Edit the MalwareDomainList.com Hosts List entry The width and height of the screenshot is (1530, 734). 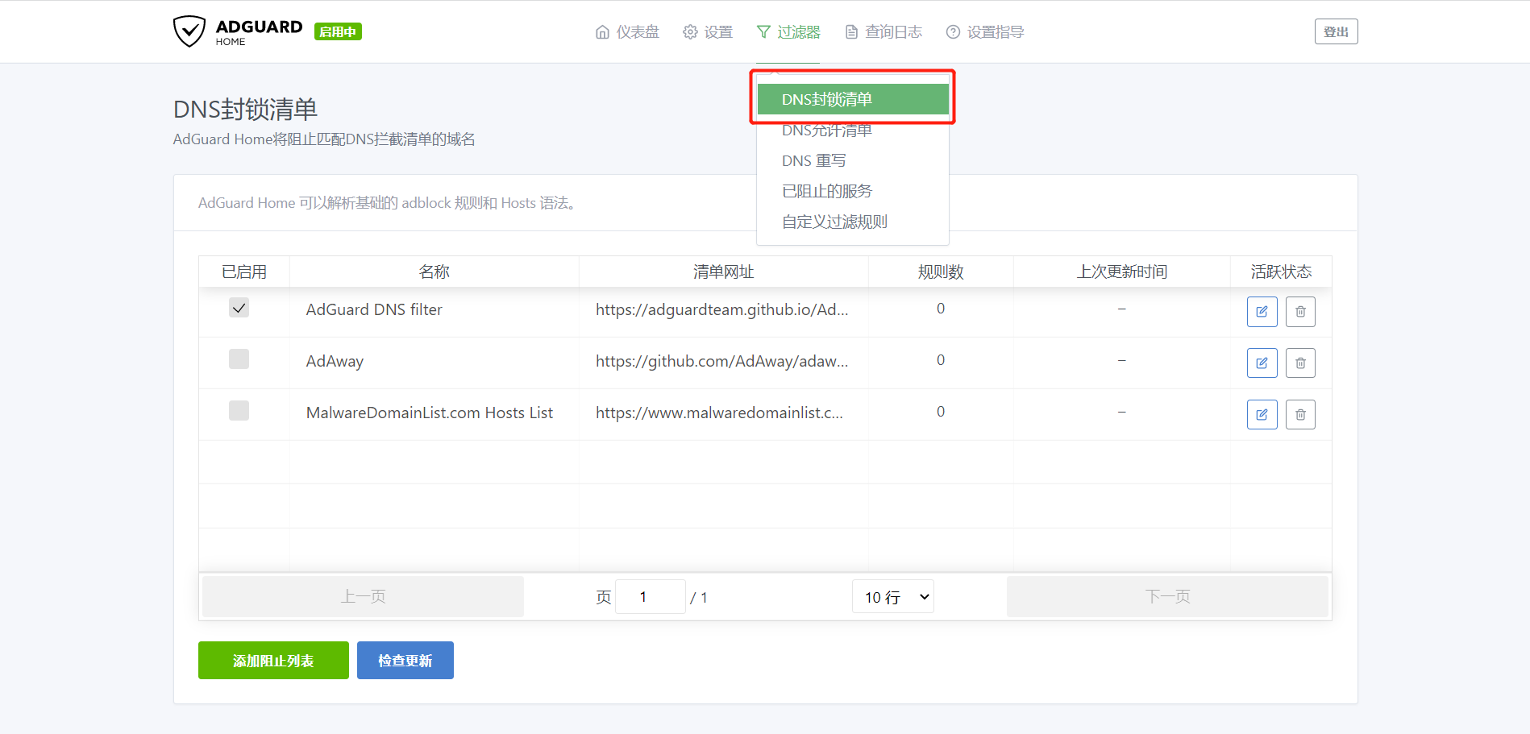(1262, 415)
